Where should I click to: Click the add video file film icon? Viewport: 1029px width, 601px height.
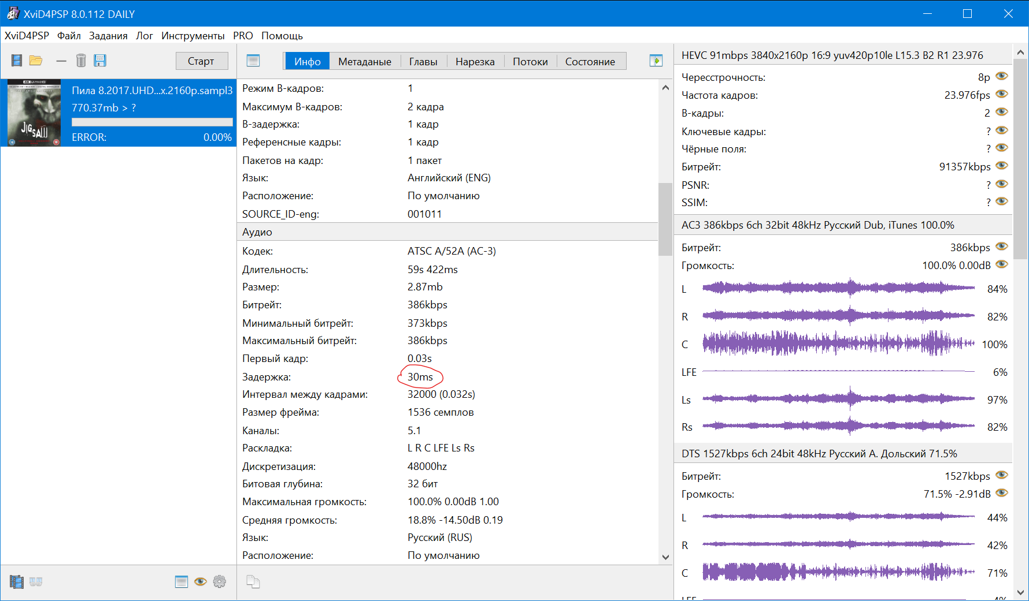point(17,61)
